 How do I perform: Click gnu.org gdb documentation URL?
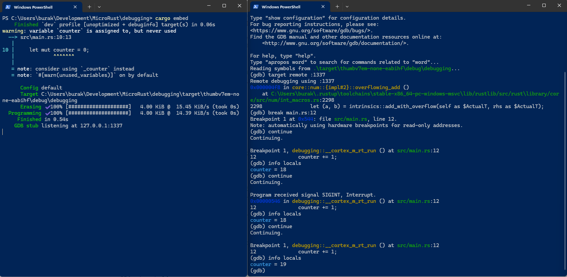pyautogui.click(x=335, y=43)
